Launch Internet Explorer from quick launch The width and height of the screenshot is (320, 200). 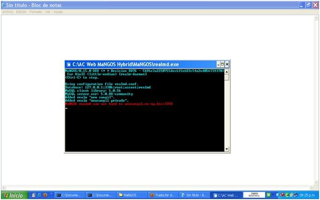pos(39,195)
